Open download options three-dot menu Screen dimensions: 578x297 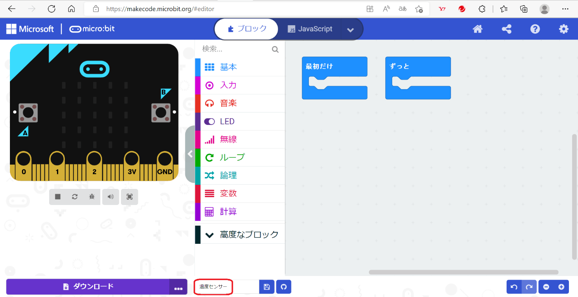point(178,287)
